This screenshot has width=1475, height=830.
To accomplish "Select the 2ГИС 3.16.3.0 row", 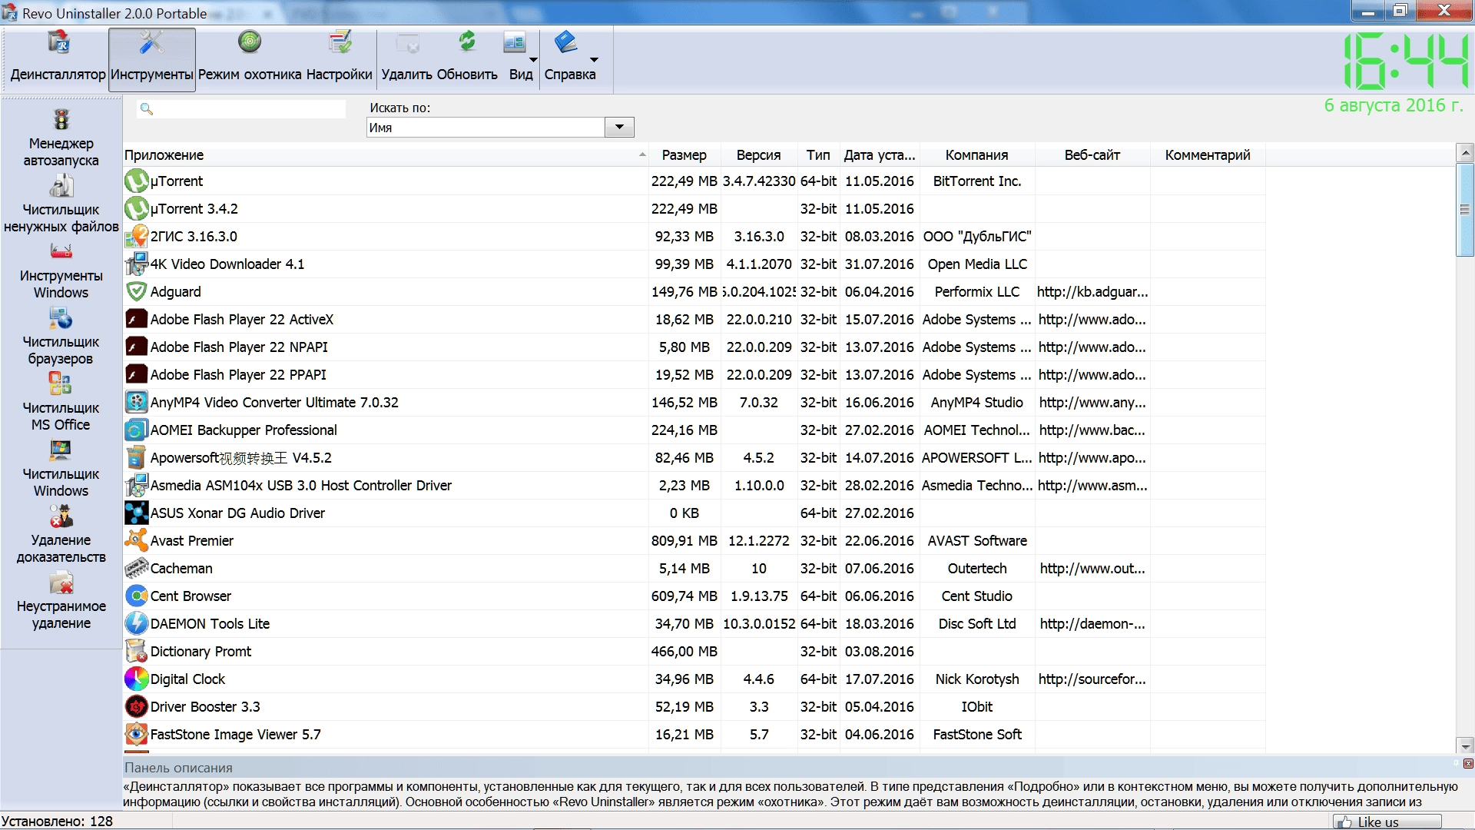I will click(x=694, y=237).
